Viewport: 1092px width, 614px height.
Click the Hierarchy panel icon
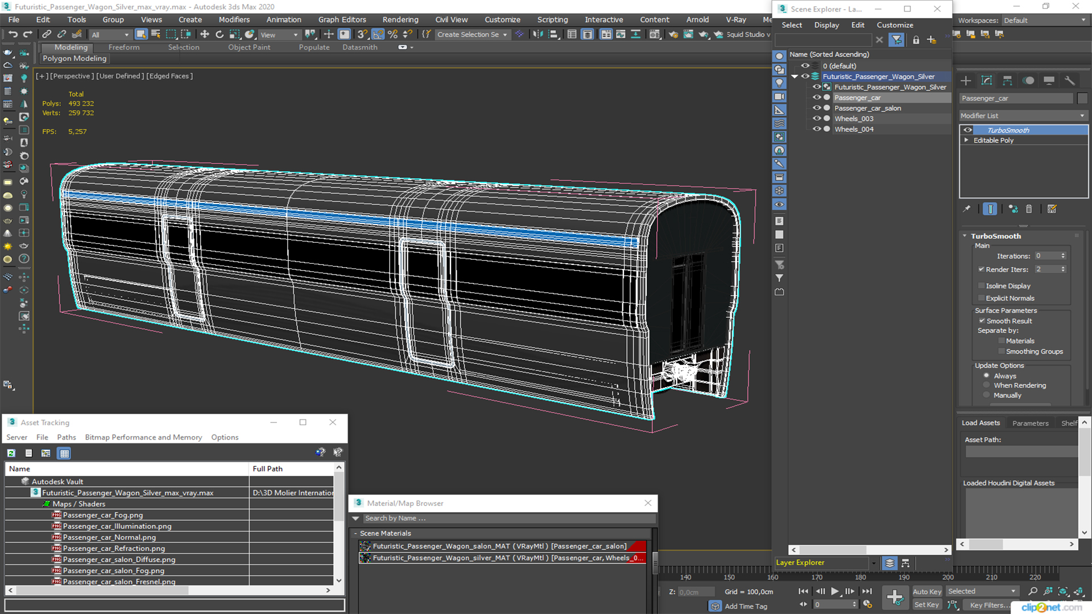pyautogui.click(x=1007, y=81)
